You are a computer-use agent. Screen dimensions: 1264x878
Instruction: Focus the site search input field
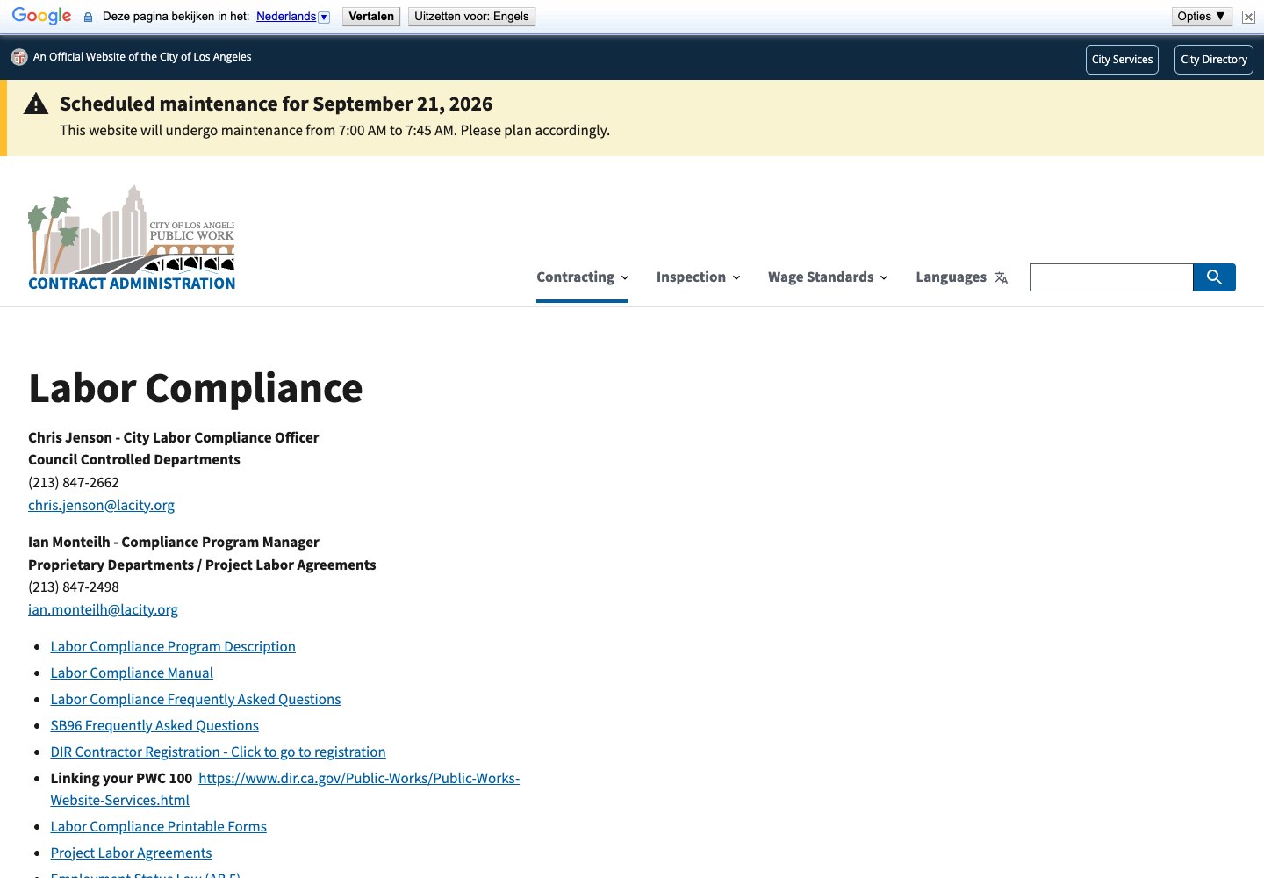click(1111, 277)
